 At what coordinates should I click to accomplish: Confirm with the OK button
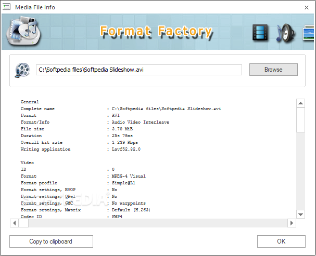[x=281, y=241]
